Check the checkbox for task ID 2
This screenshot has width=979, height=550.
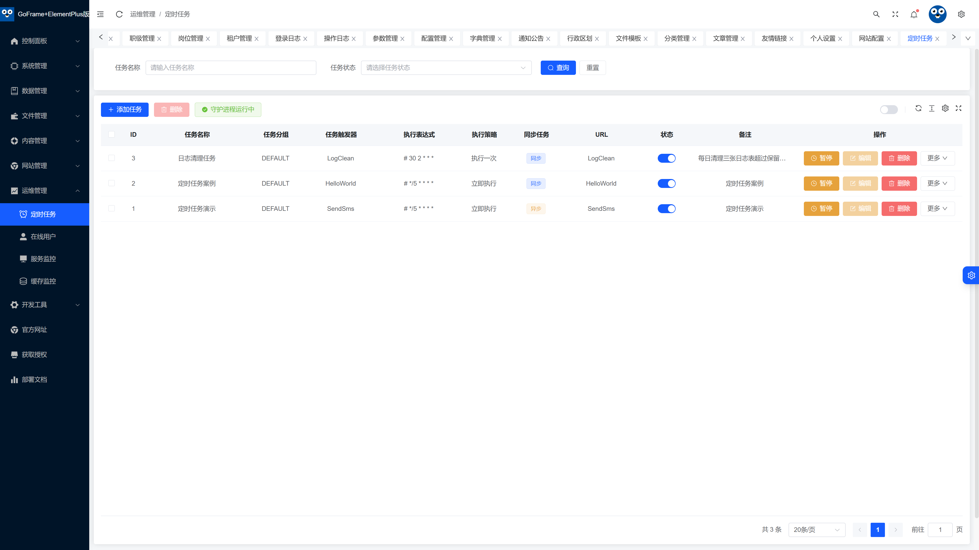pyautogui.click(x=111, y=183)
